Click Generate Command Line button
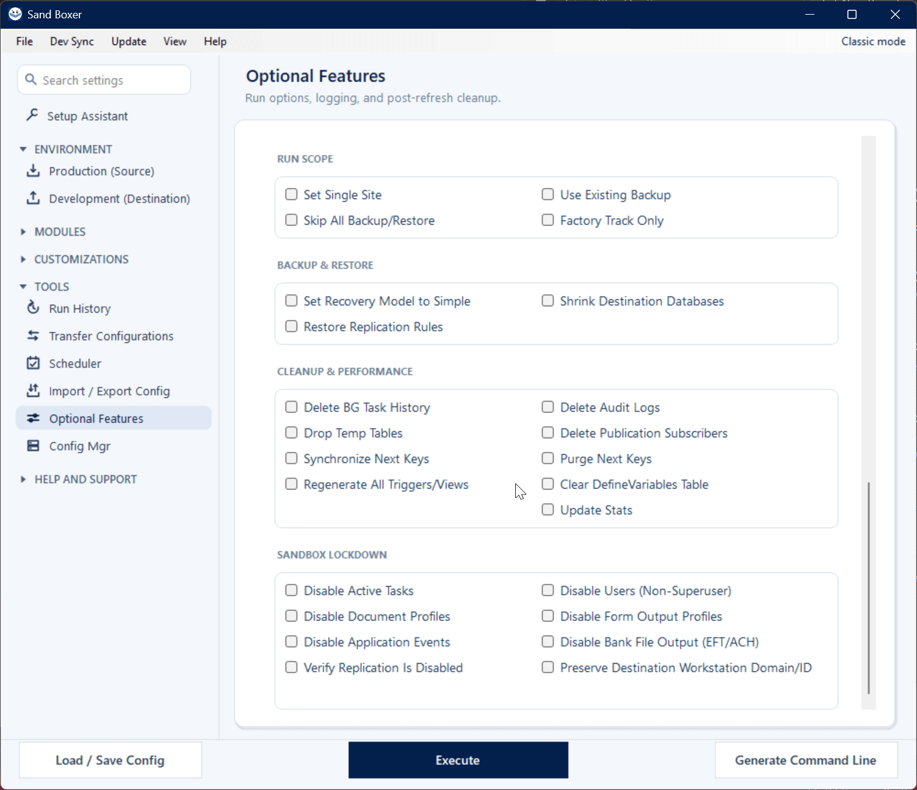The height and width of the screenshot is (790, 917). pyautogui.click(x=806, y=760)
